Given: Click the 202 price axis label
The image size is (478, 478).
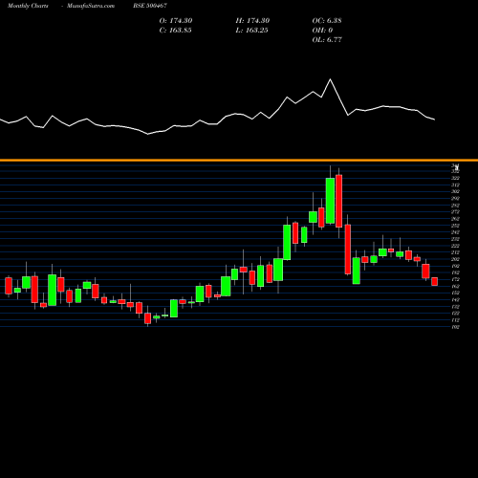Looking at the screenshot, I should pos(455,259).
